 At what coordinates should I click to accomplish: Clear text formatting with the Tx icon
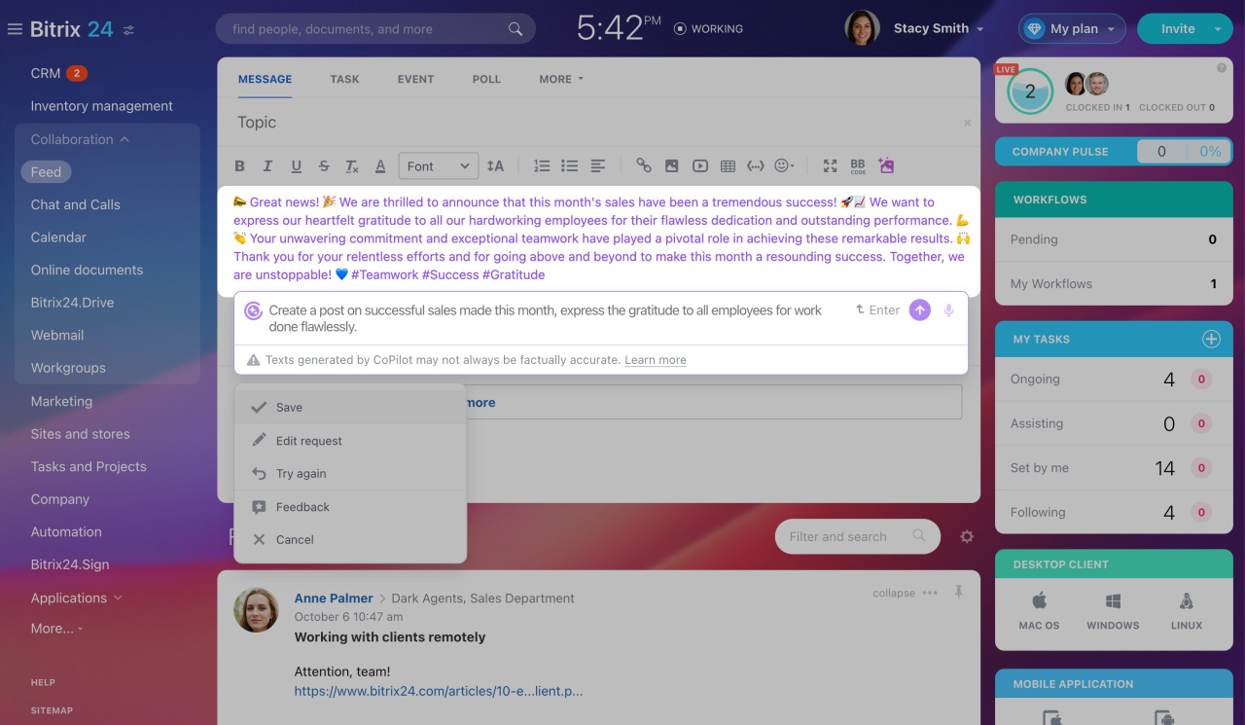(x=352, y=166)
